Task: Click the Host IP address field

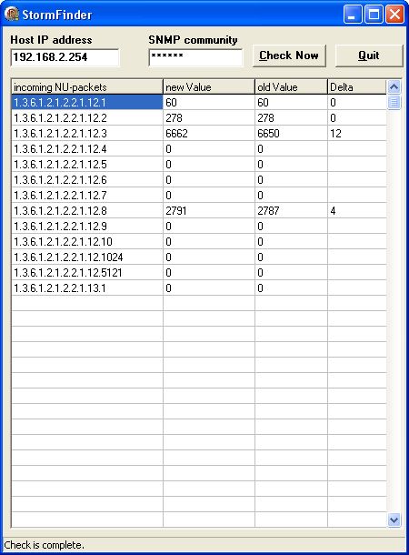Action: pyautogui.click(x=65, y=57)
